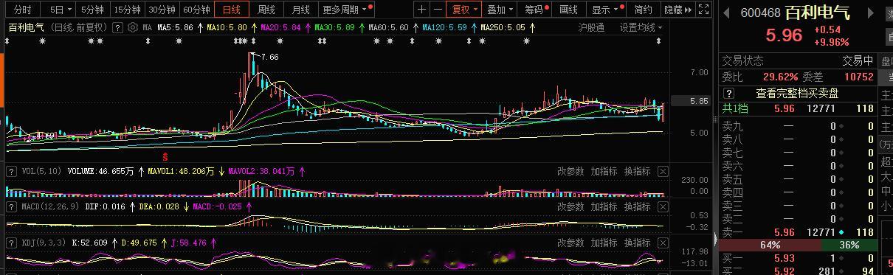This screenshot has width=893, height=275.
Task: Click MA10:5.80 average value
Action: click(227, 27)
